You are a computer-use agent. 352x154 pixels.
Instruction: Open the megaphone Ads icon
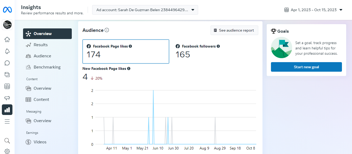point(7,98)
